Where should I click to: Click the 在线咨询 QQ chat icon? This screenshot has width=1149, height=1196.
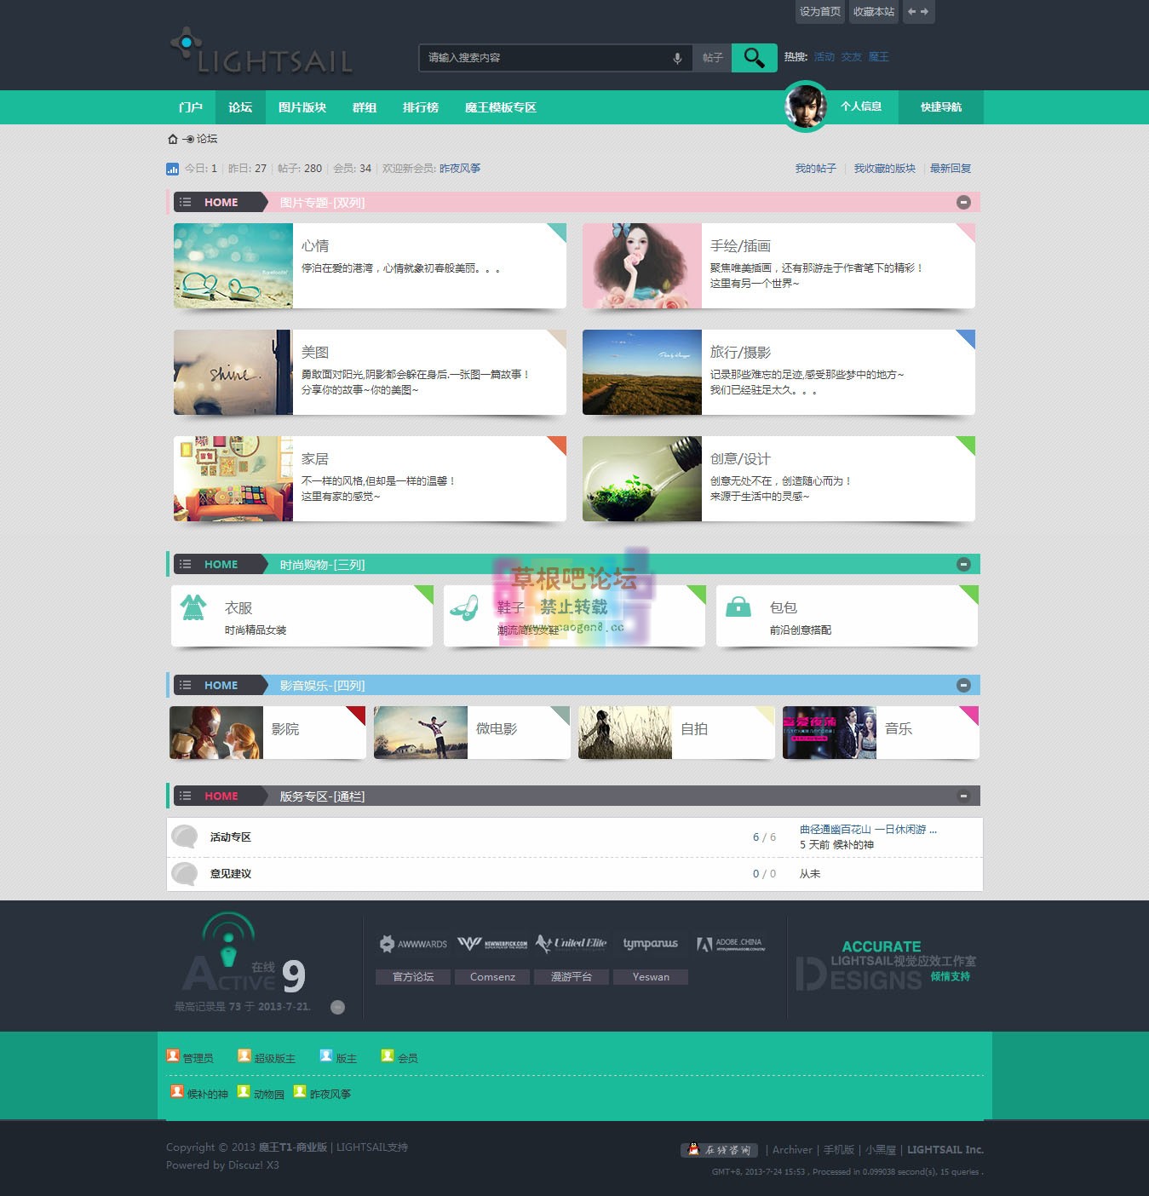click(x=719, y=1150)
